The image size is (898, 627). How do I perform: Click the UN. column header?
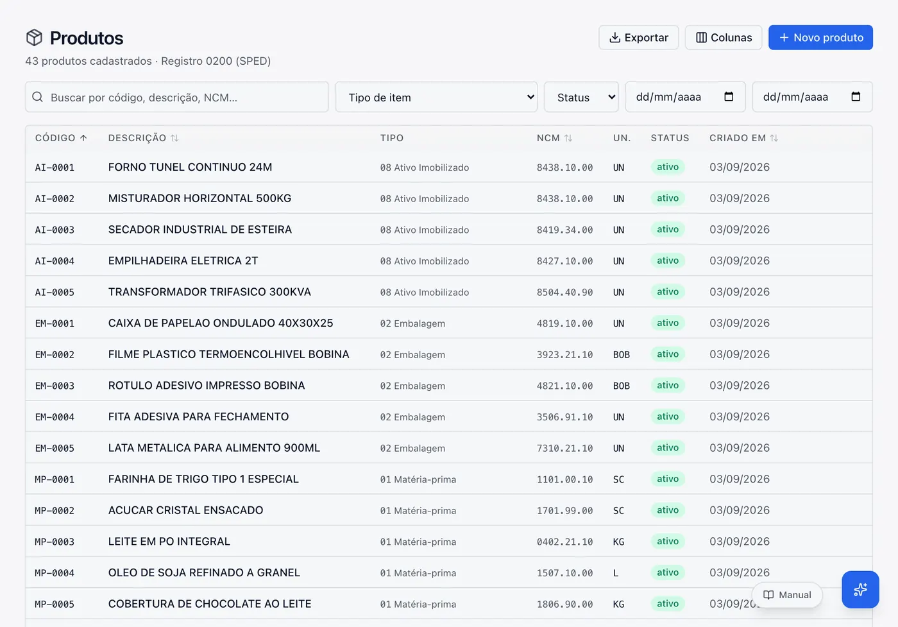point(622,138)
